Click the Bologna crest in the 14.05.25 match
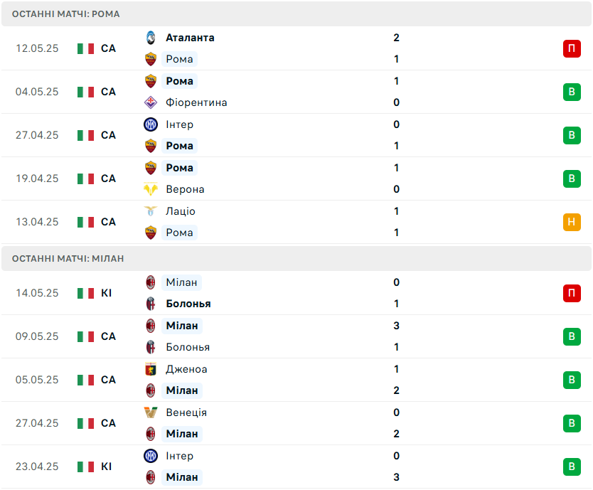The height and width of the screenshot is (490, 593). (x=151, y=304)
